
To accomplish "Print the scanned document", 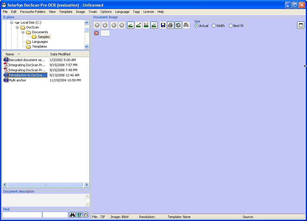I will [x=170, y=25].
